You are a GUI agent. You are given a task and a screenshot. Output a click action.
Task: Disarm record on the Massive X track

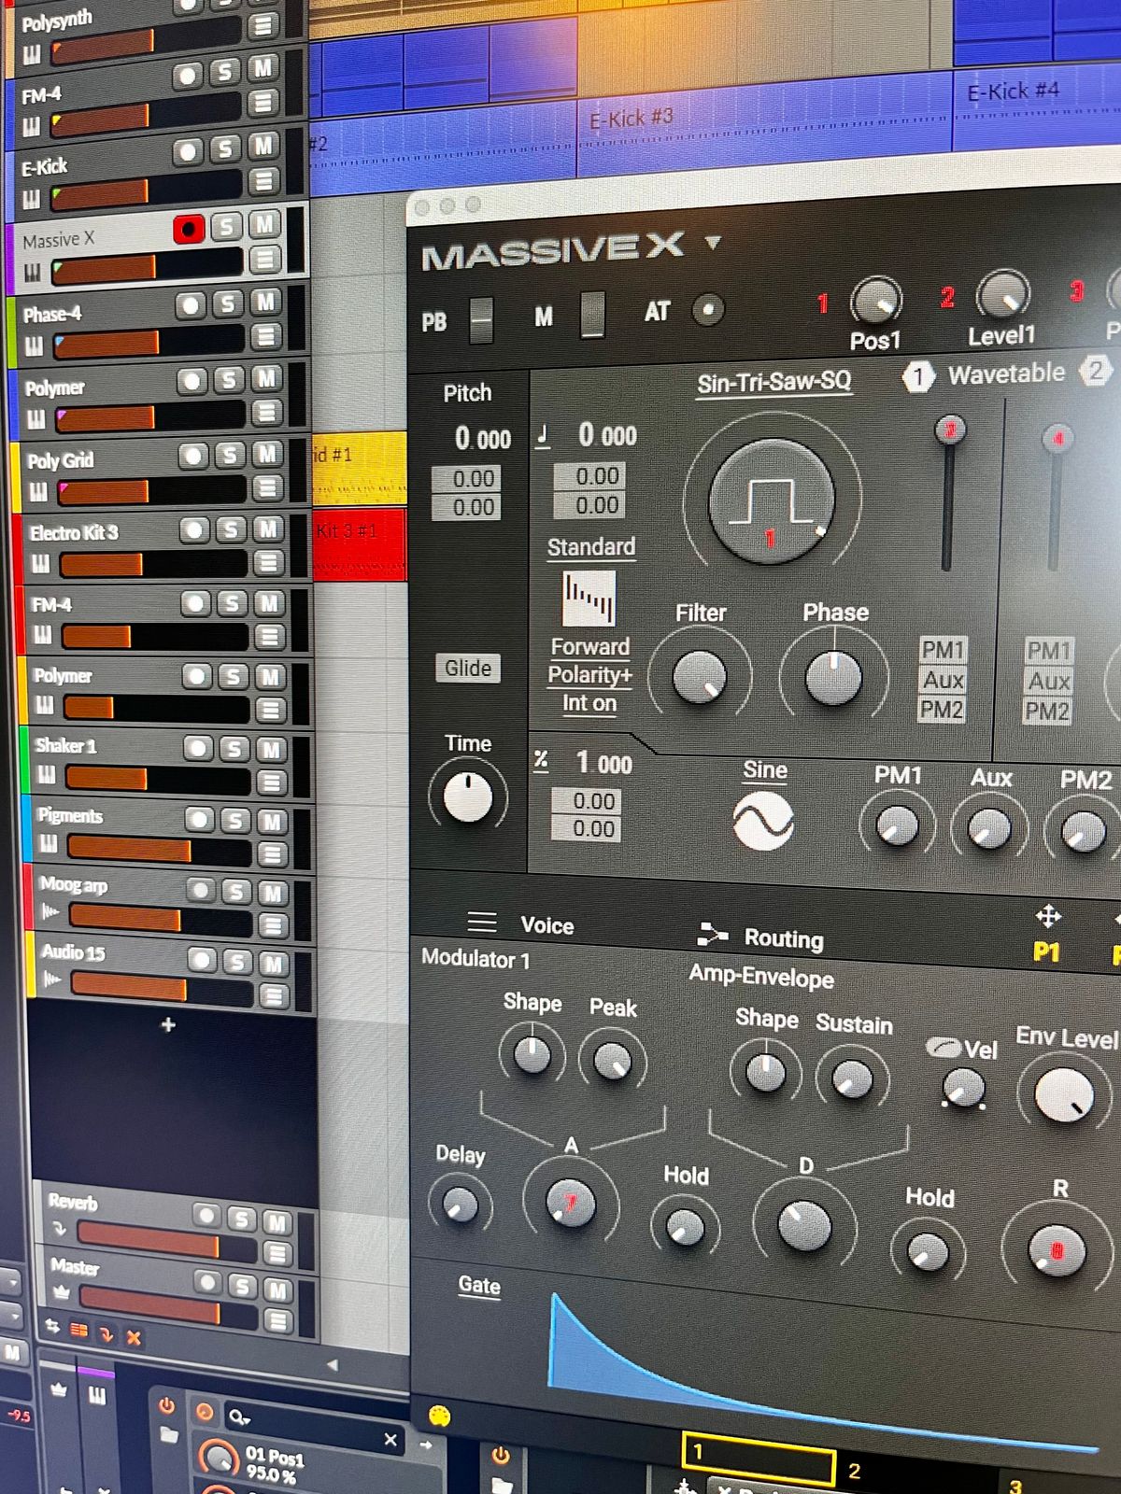(x=189, y=229)
